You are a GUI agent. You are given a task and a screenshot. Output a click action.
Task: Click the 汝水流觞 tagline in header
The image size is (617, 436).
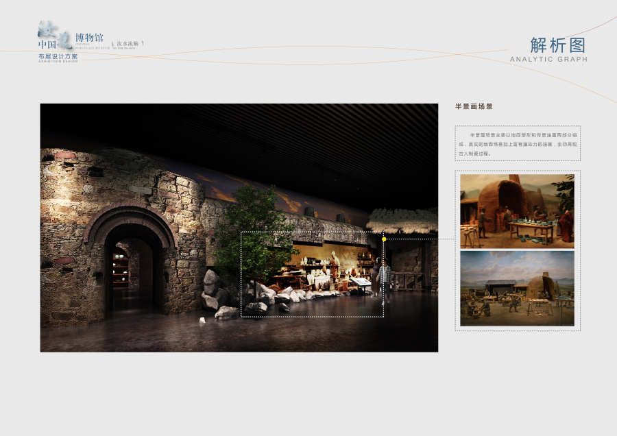coord(128,43)
